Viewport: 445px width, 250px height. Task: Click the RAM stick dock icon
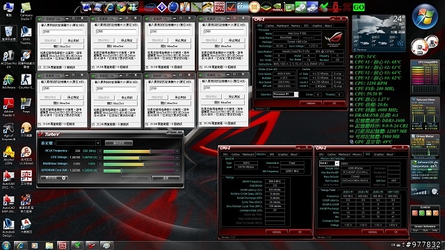click(x=196, y=7)
